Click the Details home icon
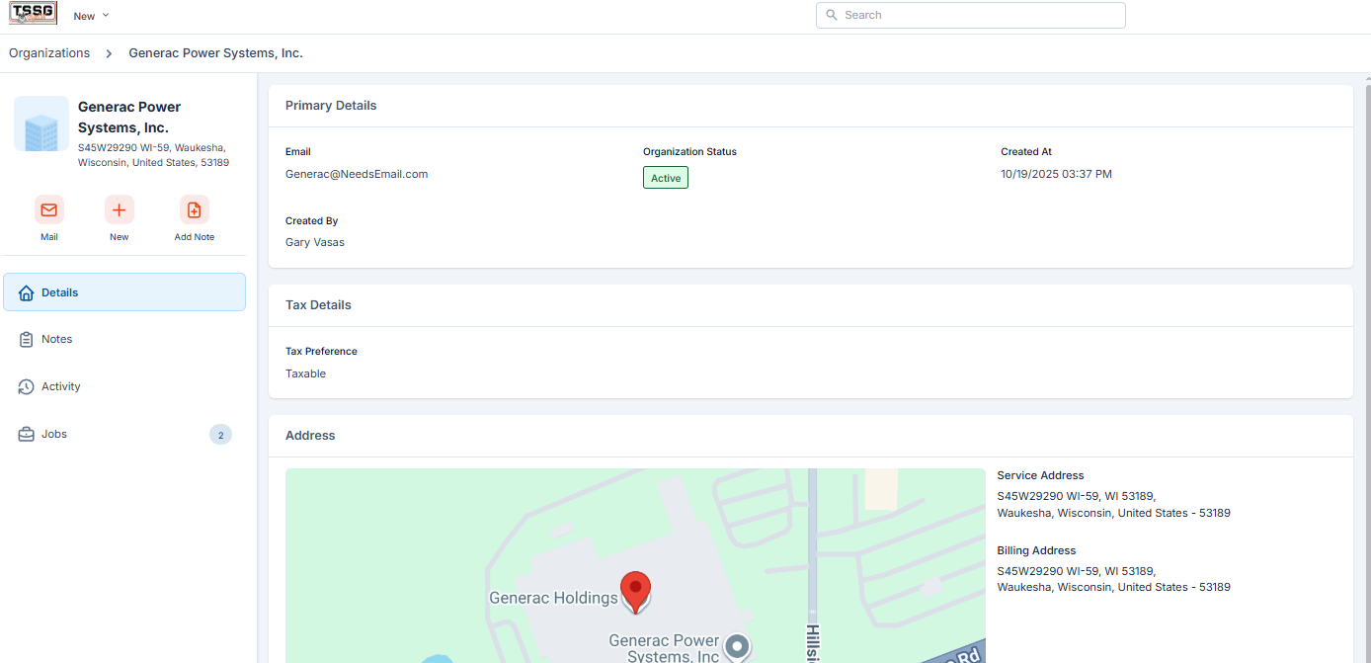Viewport: 1371px width, 663px height. click(27, 292)
